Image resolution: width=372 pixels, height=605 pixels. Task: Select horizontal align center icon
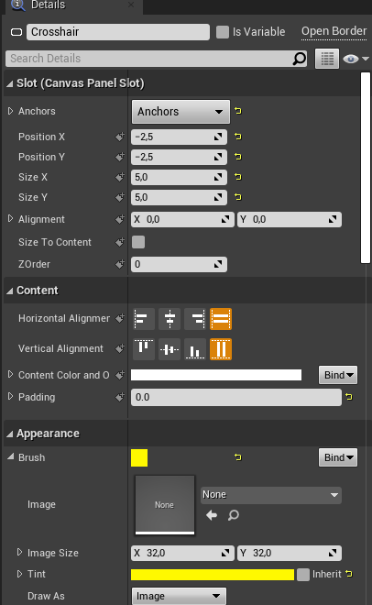tap(170, 319)
